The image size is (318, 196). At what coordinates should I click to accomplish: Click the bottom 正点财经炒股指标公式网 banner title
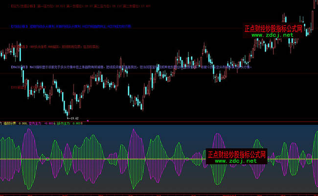(236, 153)
